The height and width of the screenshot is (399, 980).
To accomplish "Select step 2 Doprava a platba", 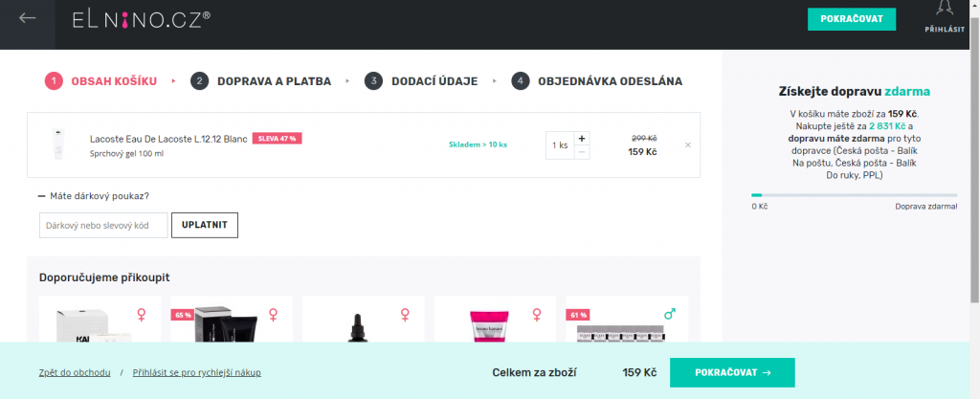I will (x=260, y=81).
